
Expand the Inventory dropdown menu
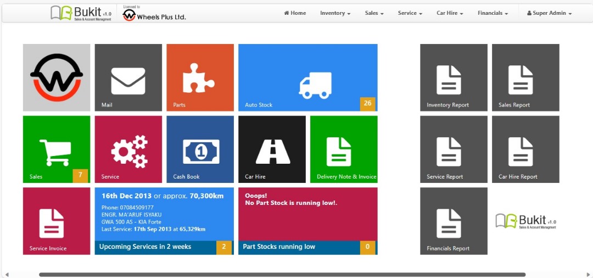[x=335, y=13]
